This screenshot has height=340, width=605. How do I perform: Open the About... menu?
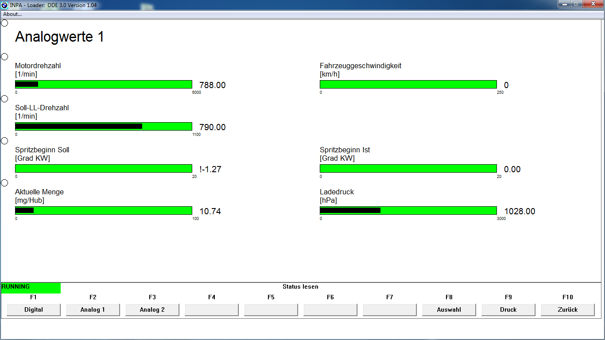[x=12, y=14]
